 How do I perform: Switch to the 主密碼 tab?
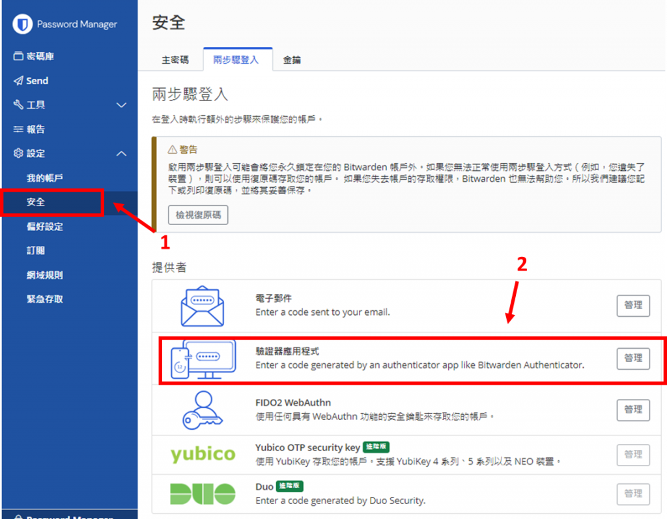(x=175, y=60)
